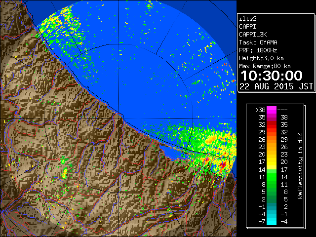Click the intense red-magenta storm cell core
316x237 pixels.
pos(223,165)
